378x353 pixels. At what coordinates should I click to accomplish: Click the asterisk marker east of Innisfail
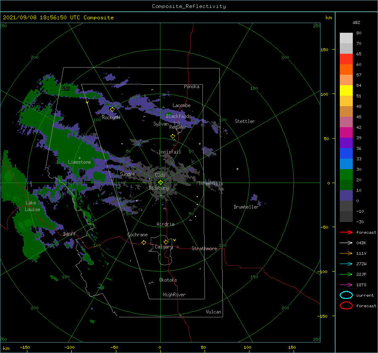(199, 144)
